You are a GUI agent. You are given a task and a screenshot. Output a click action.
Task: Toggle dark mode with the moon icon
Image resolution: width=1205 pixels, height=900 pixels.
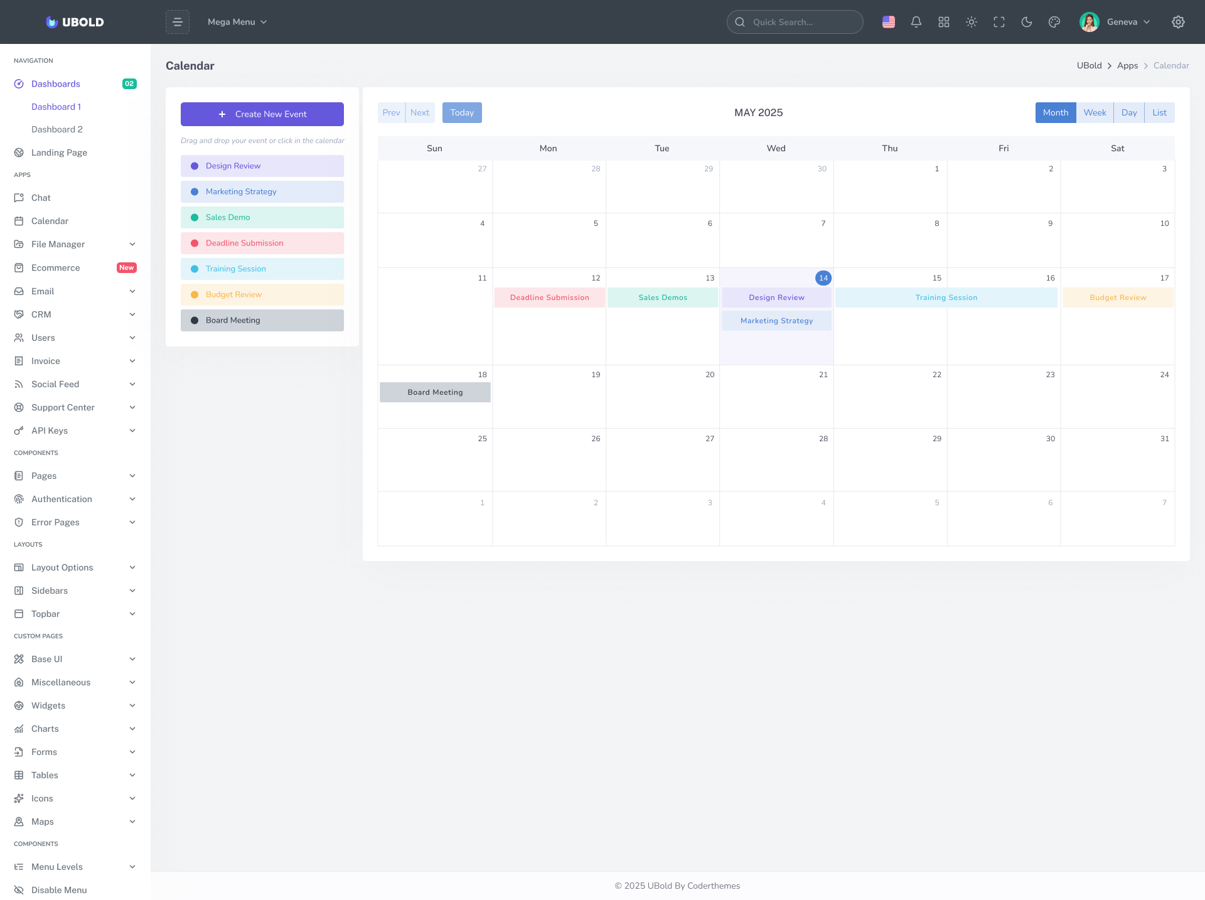click(x=1026, y=22)
